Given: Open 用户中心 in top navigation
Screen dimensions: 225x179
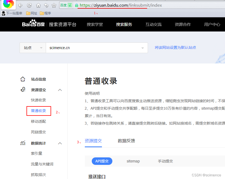Looking at the screenshot, I should pos(212,25).
